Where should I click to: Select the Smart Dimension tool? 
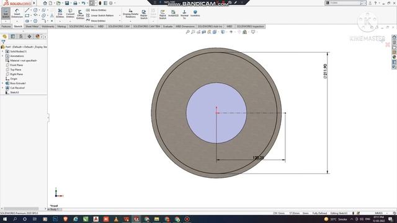click(17, 13)
